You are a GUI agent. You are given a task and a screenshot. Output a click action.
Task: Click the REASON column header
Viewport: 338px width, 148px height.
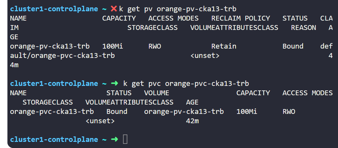click(303, 28)
